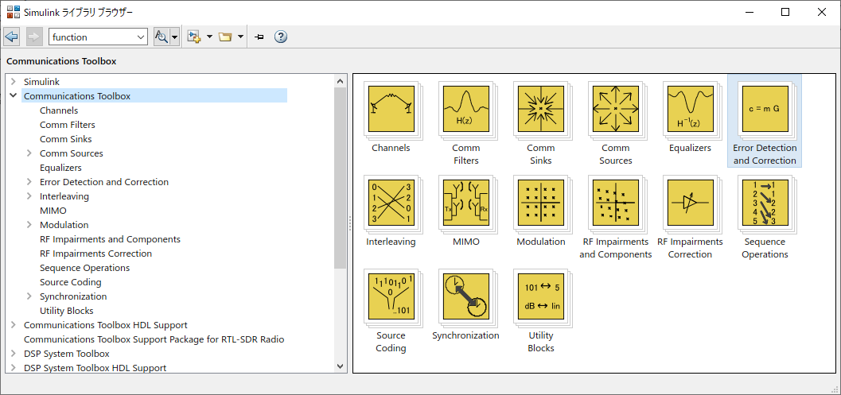Viewport: 841px width, 395px height.
Task: Select Error Detection and Correction tree item
Action: click(104, 182)
